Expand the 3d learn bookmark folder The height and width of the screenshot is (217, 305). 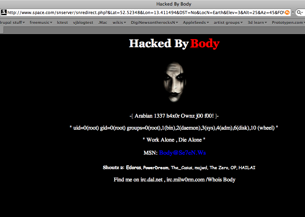(257, 23)
